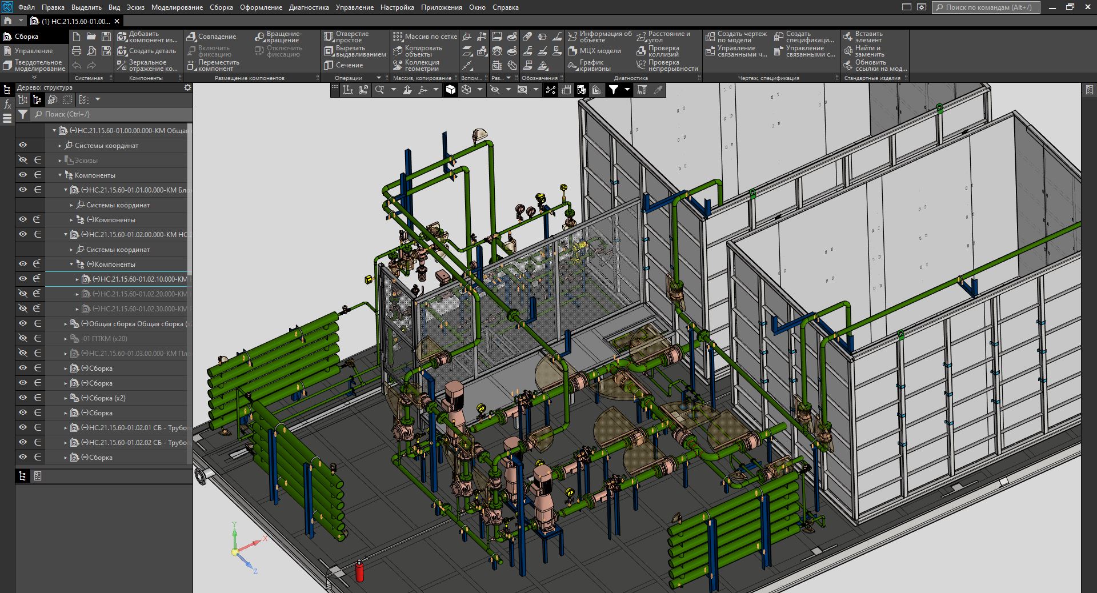Click Создать чертеж по модели button
1097x593 pixels.
click(736, 37)
